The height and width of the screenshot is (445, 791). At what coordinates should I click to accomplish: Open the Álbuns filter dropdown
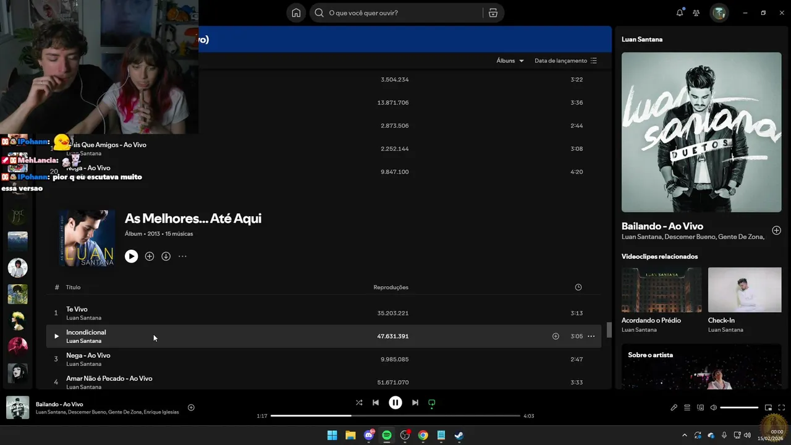[x=510, y=61]
